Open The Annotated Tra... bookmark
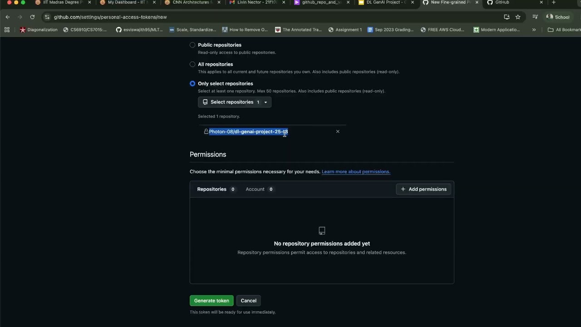This screenshot has width=581, height=327. [298, 30]
